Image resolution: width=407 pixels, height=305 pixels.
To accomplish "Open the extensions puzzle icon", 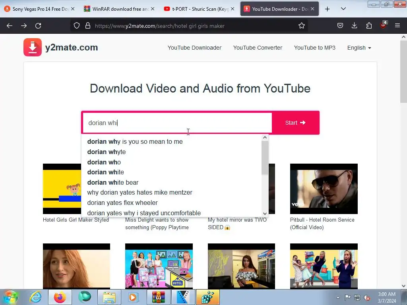I will click(x=369, y=26).
